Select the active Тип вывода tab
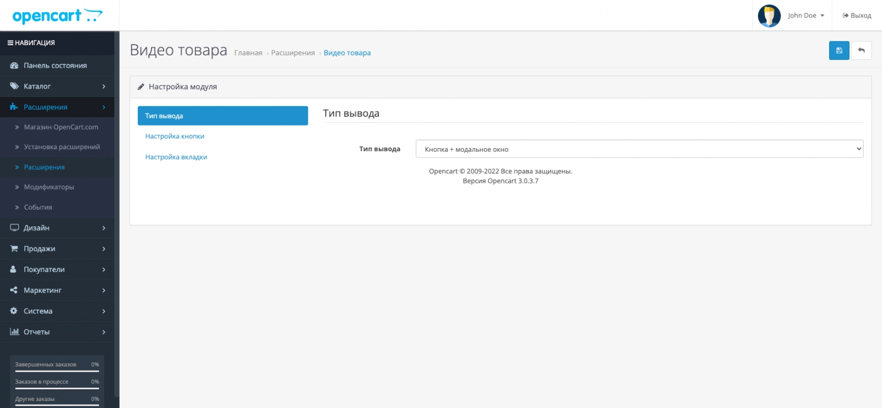Image resolution: width=882 pixels, height=408 pixels. 222,116
